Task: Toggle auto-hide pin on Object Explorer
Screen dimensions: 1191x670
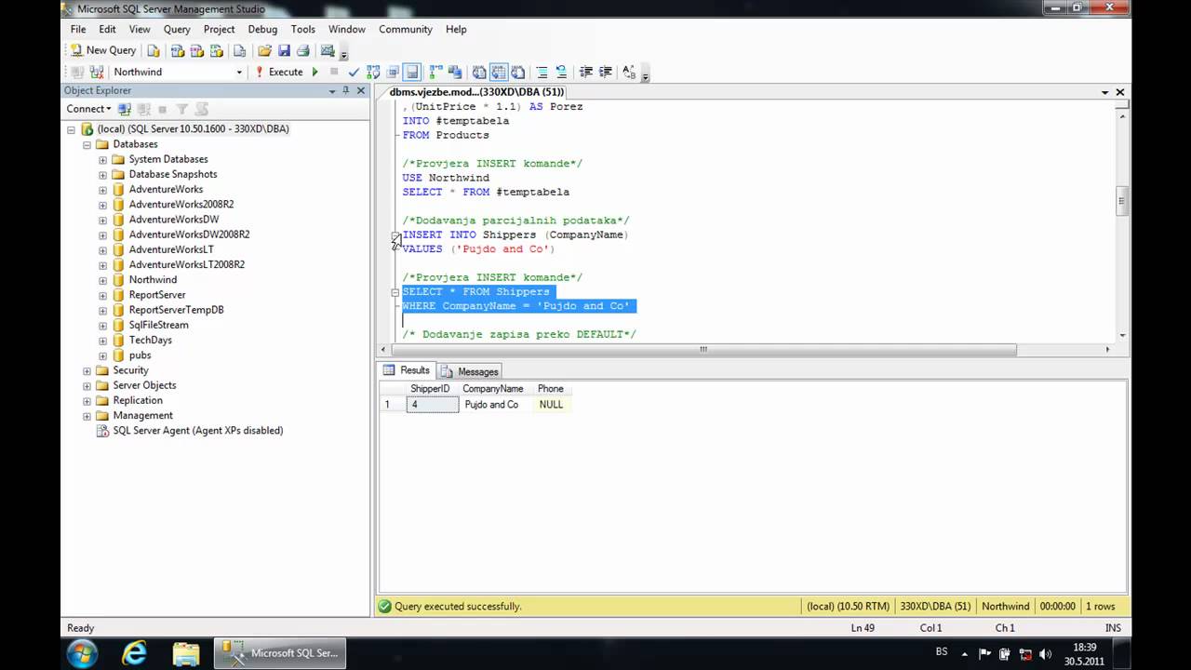Action: [346, 90]
